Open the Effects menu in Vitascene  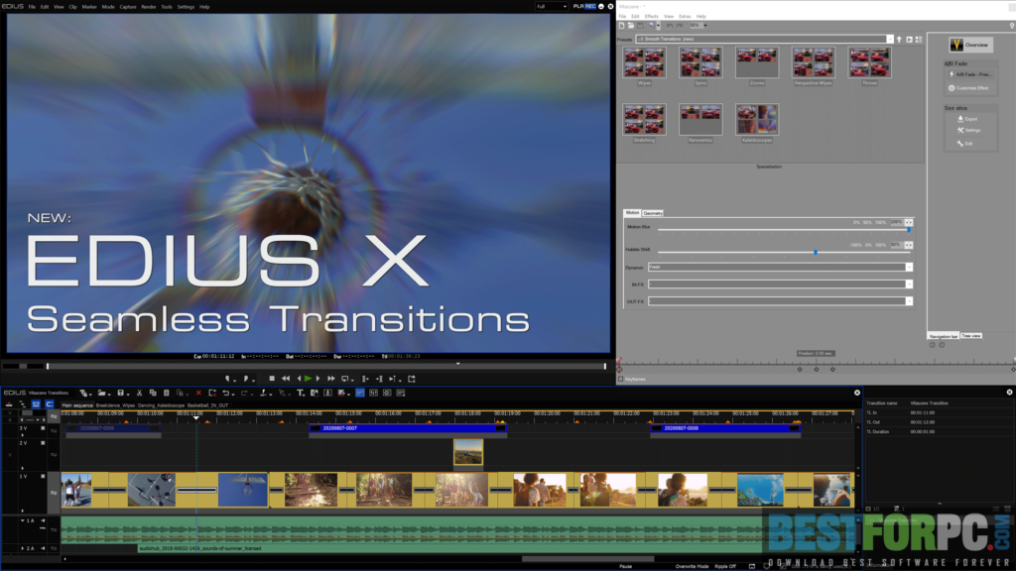pyautogui.click(x=651, y=16)
